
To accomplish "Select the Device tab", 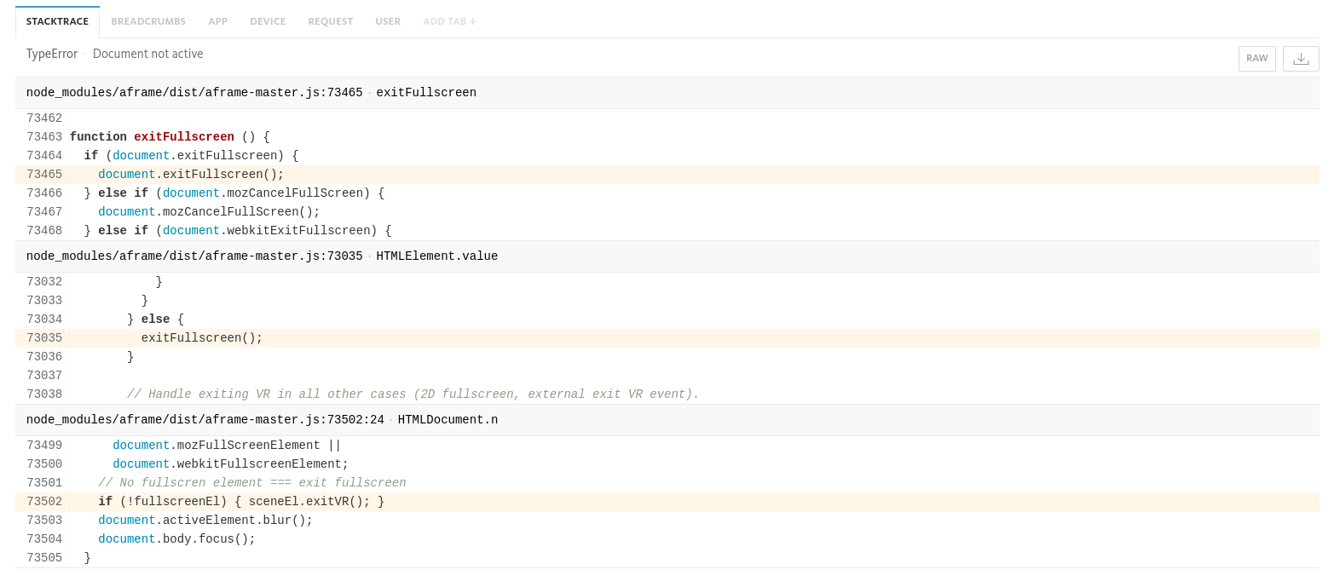I will (268, 21).
